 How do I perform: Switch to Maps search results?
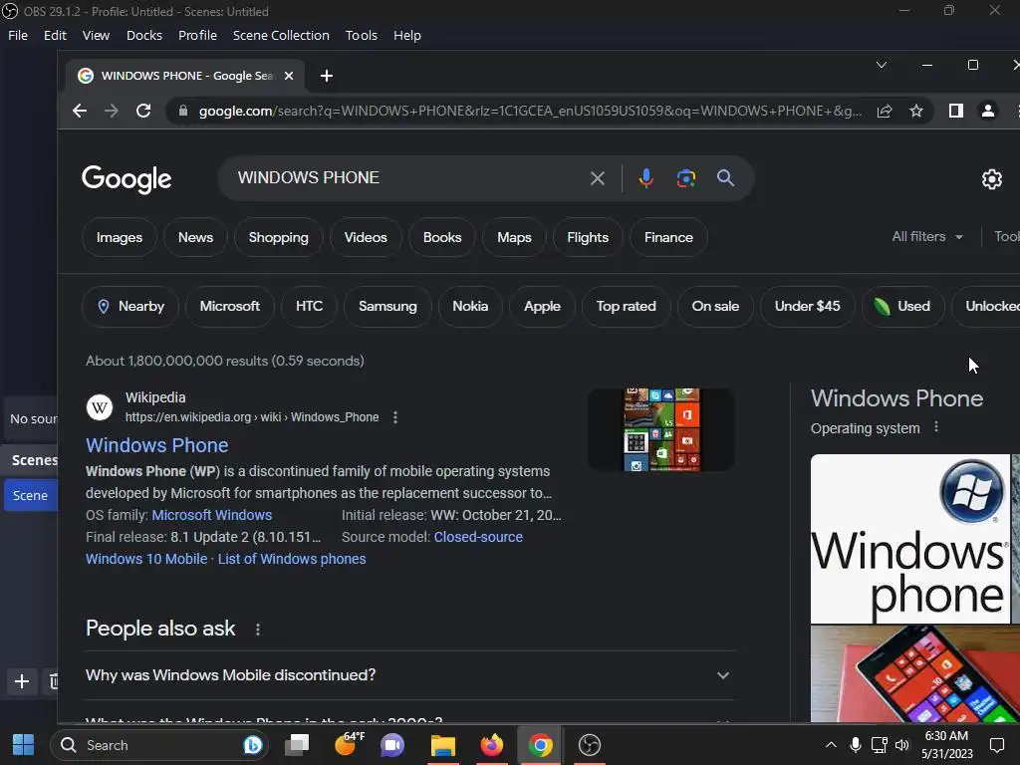[514, 237]
